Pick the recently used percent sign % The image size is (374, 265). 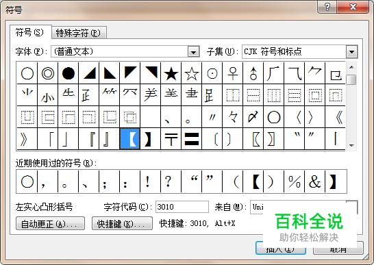pos(294,181)
